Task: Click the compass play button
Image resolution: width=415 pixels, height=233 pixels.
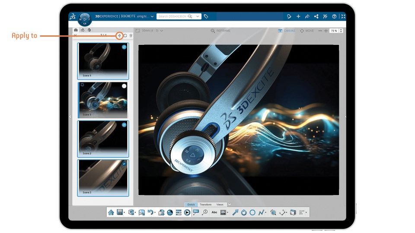Action: click(x=85, y=19)
